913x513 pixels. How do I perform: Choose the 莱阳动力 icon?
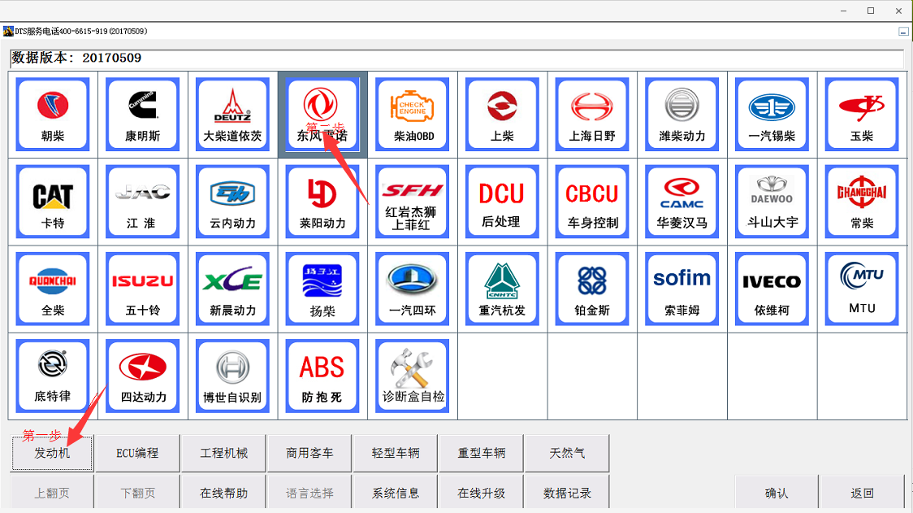click(x=322, y=202)
